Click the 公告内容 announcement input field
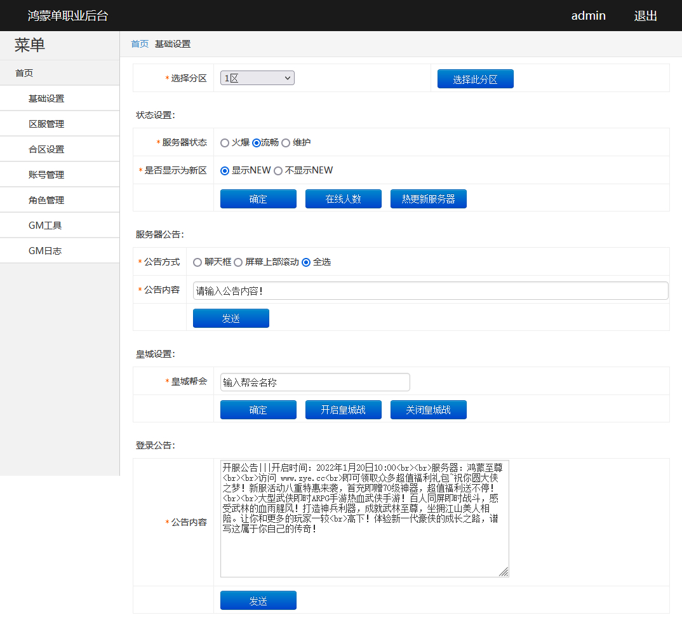This screenshot has width=682, height=620. 430,290
